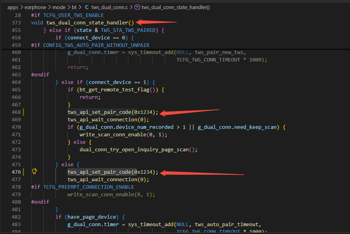
Task: Click 'connect_device' on line 464
Action: point(110,82)
